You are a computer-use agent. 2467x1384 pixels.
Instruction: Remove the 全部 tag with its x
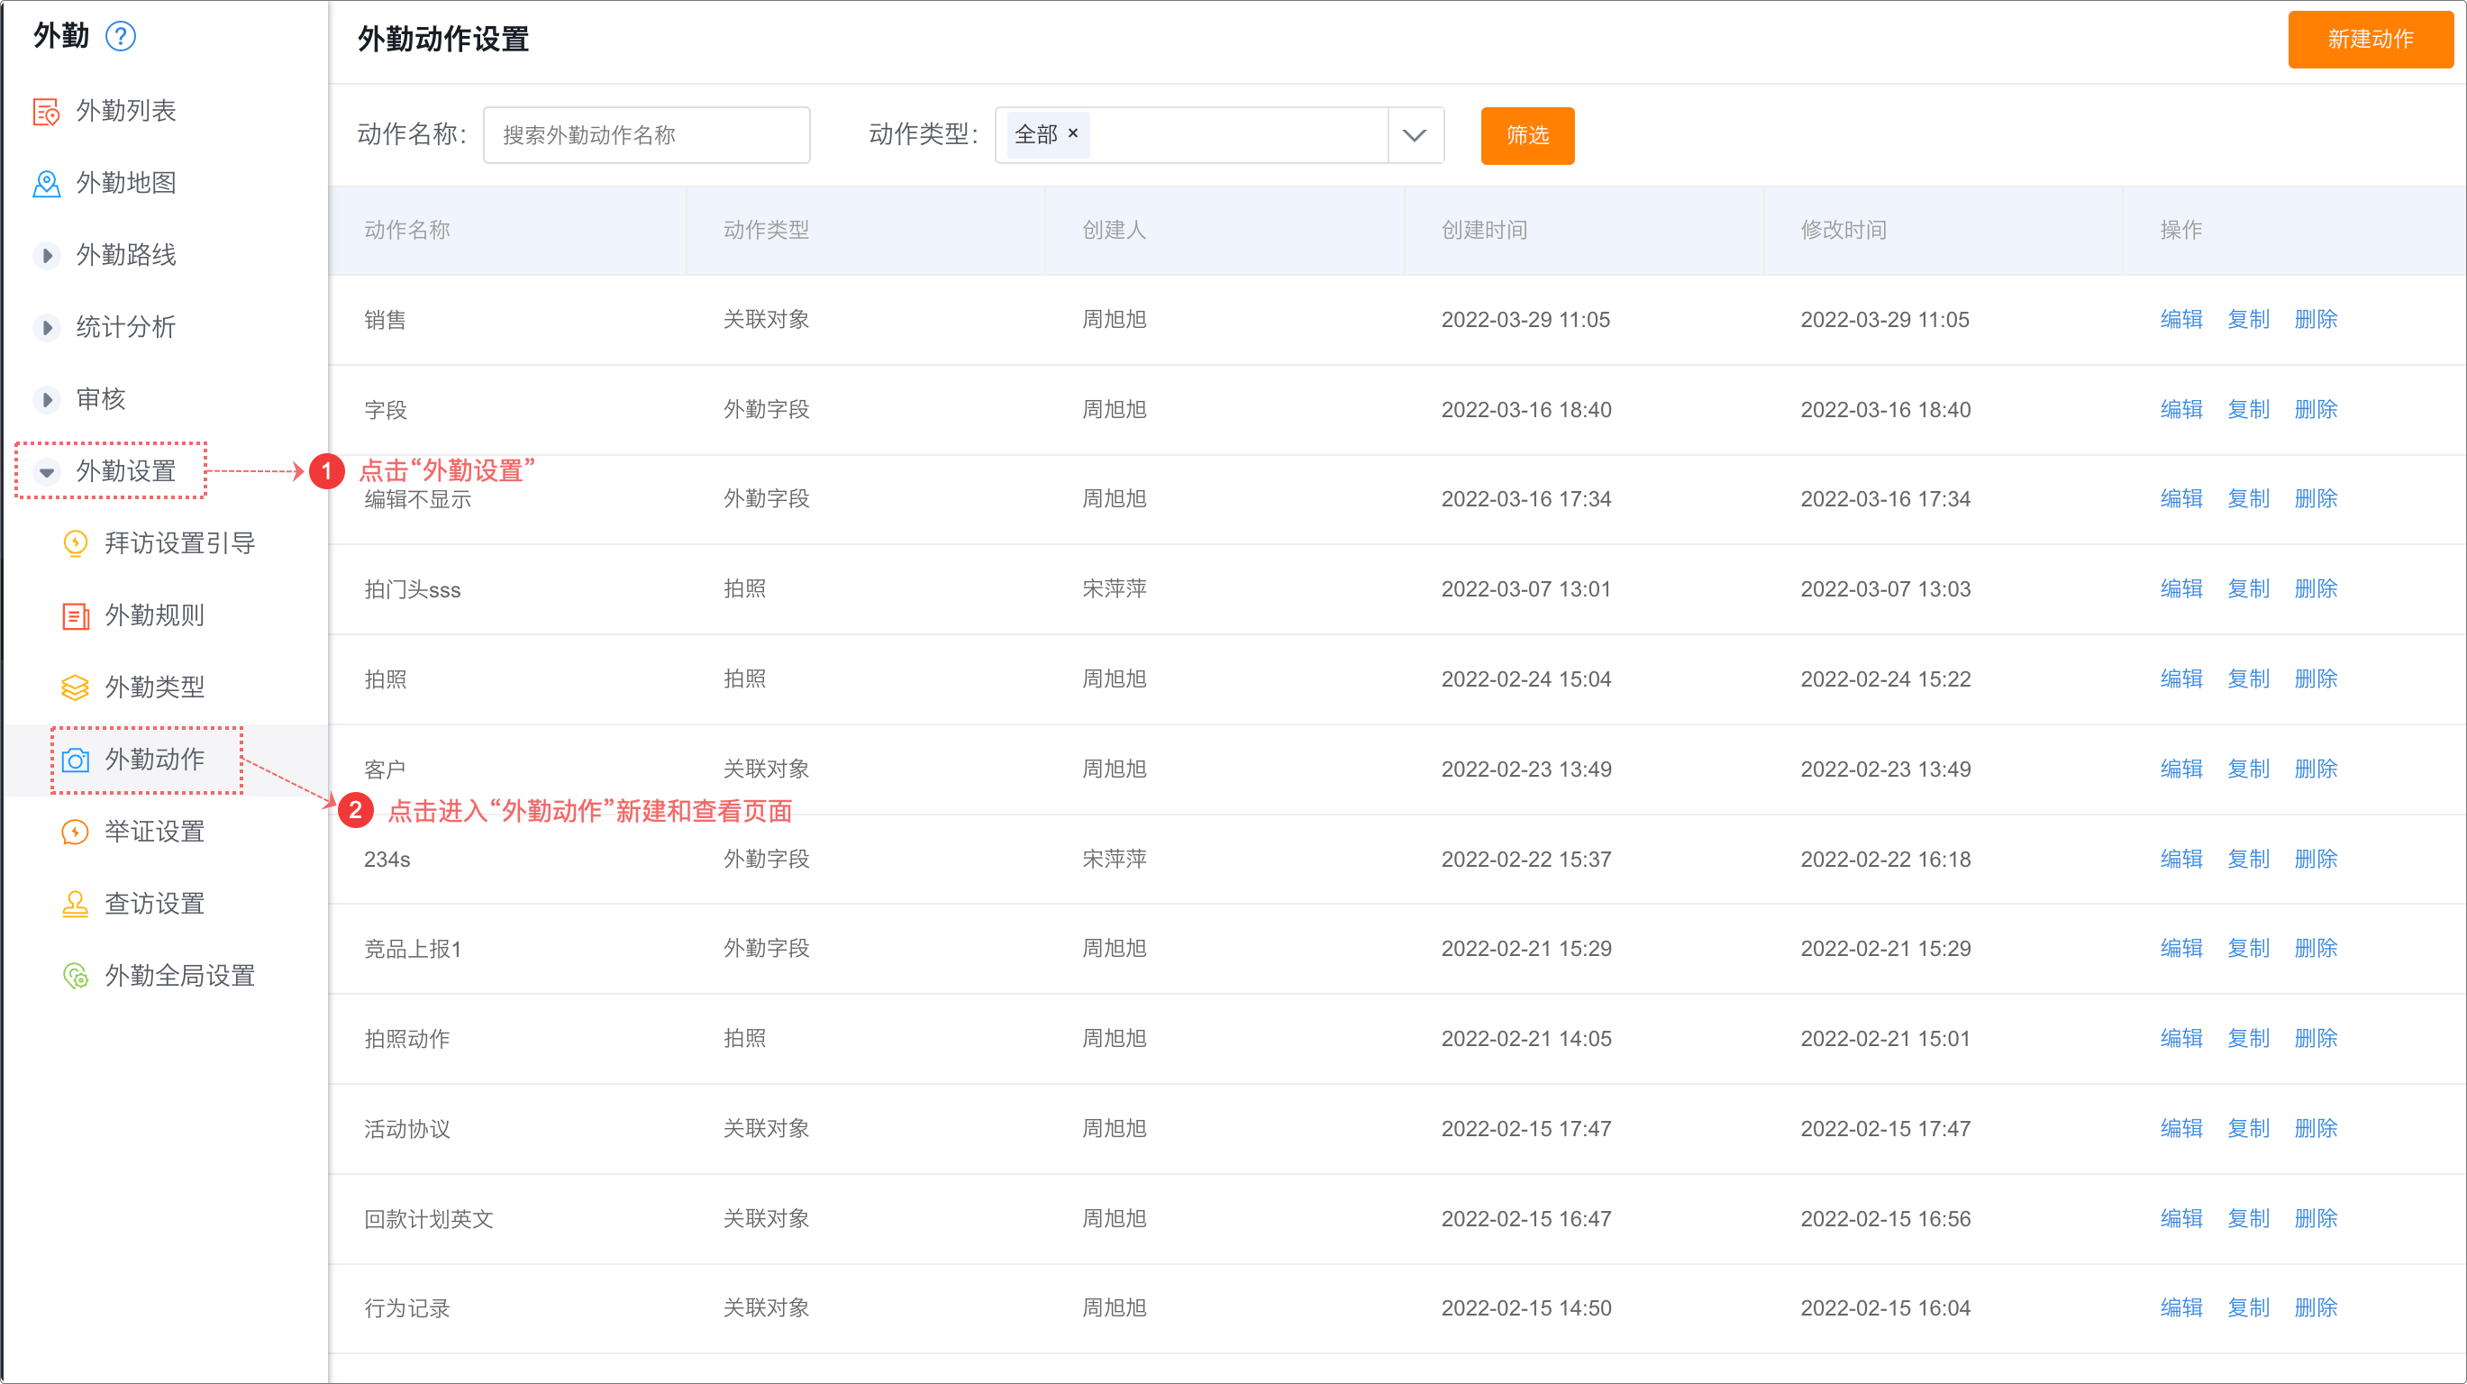click(x=1072, y=133)
